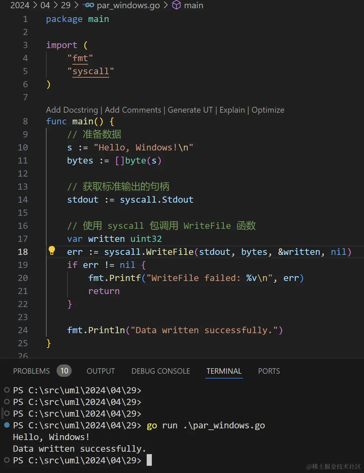Screen dimensions: 364x473
Task: Click the Problems counter badge showing 10
Action: tap(64, 371)
